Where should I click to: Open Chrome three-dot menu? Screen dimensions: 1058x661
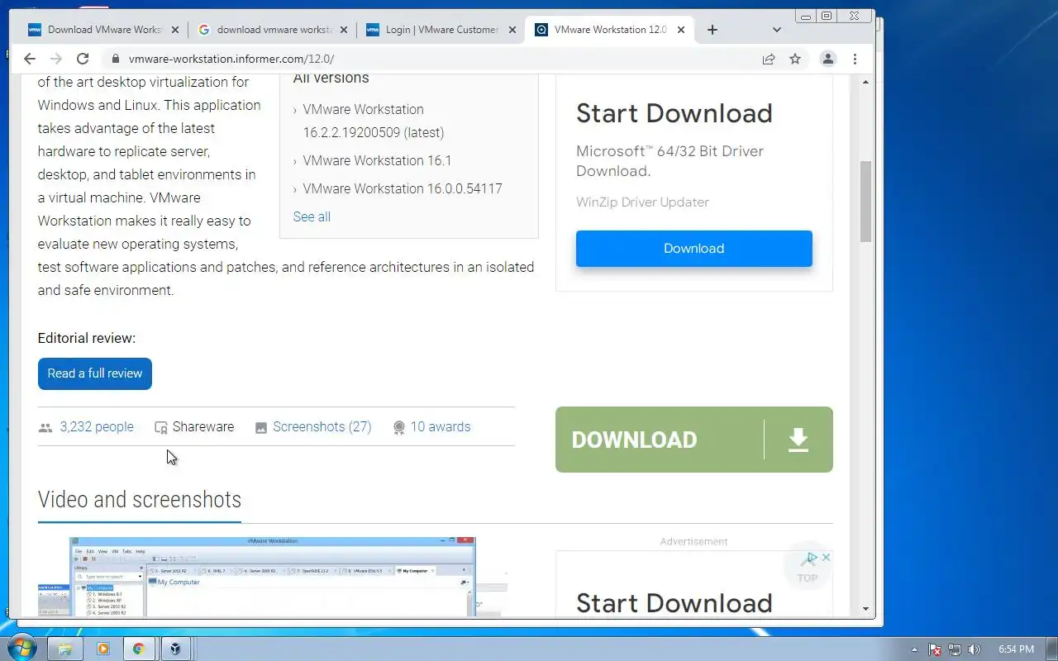(x=855, y=59)
